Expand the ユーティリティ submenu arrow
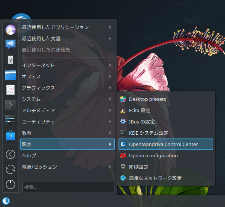225x207 pixels. coord(110,122)
